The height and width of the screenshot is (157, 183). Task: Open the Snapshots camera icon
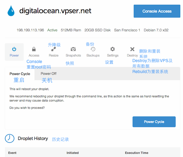(x=73, y=49)
